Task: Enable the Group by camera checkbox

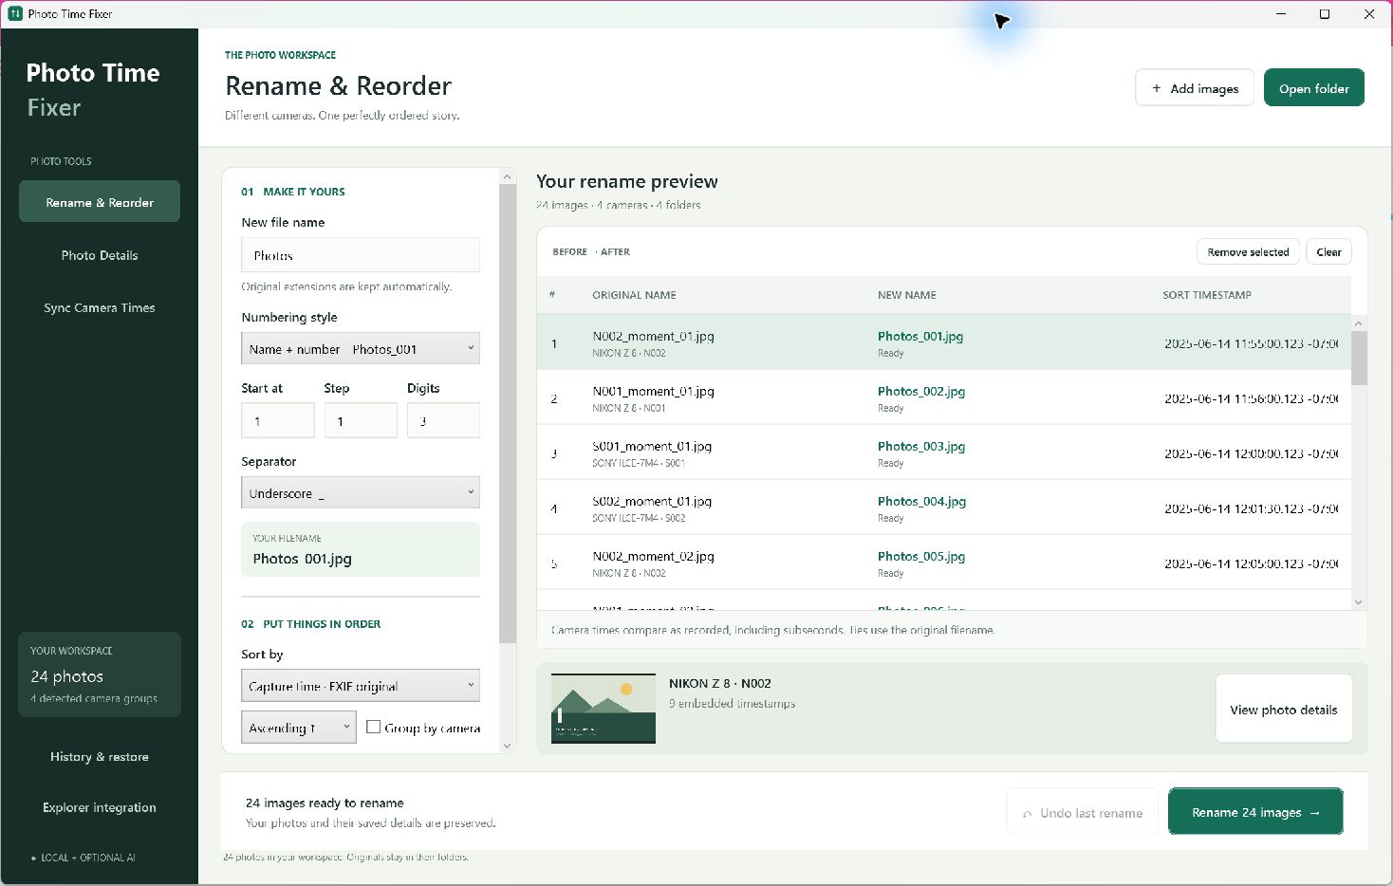Action: [x=374, y=728]
